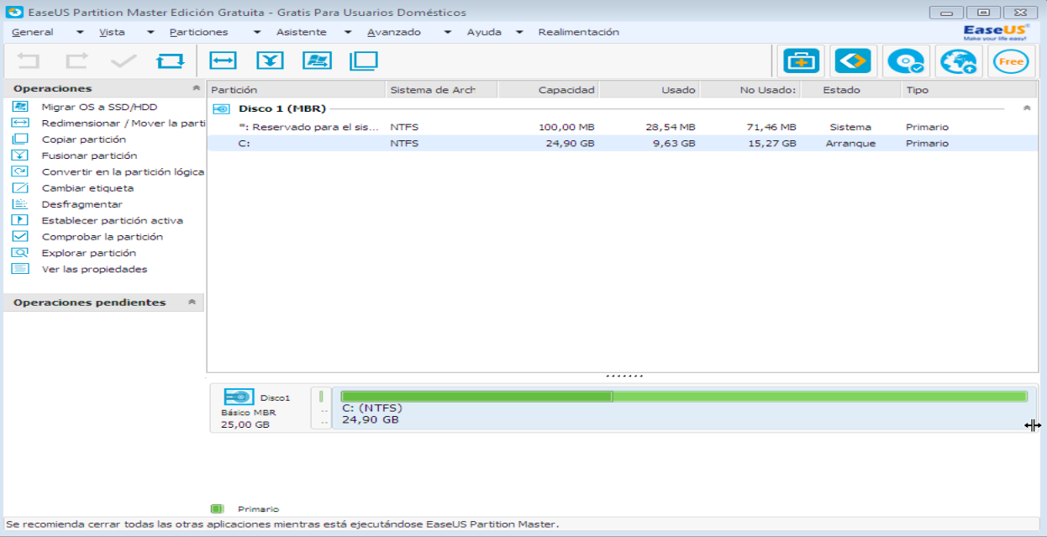This screenshot has height=537, width=1047.
Task: Click the 24,90 GB capacity cell
Action: [570, 143]
